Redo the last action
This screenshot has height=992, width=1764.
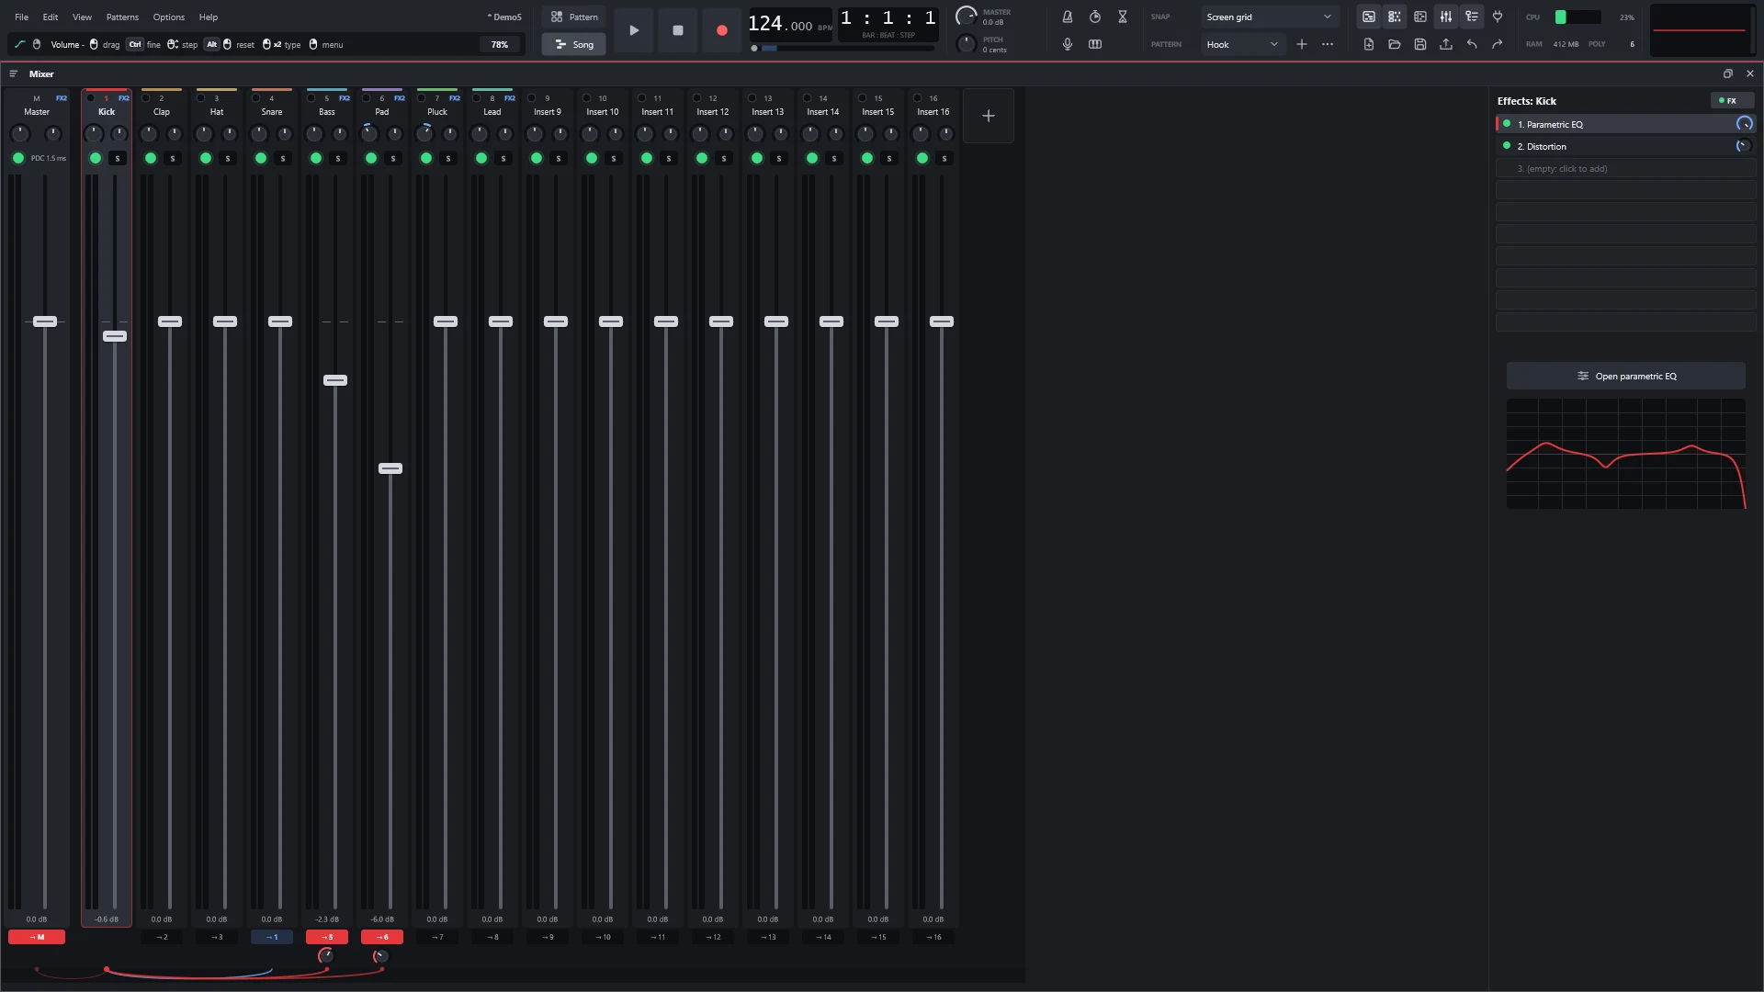[1498, 44]
